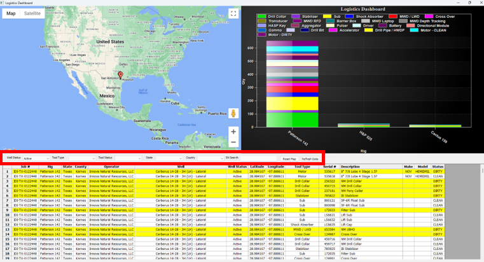
Task: Click the map zoom out minus button
Action: coord(233,142)
